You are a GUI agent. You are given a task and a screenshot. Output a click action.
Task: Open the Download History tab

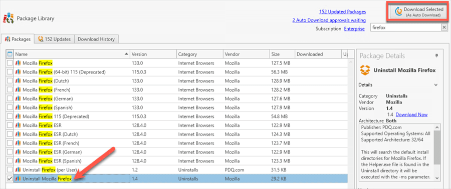tap(96, 39)
